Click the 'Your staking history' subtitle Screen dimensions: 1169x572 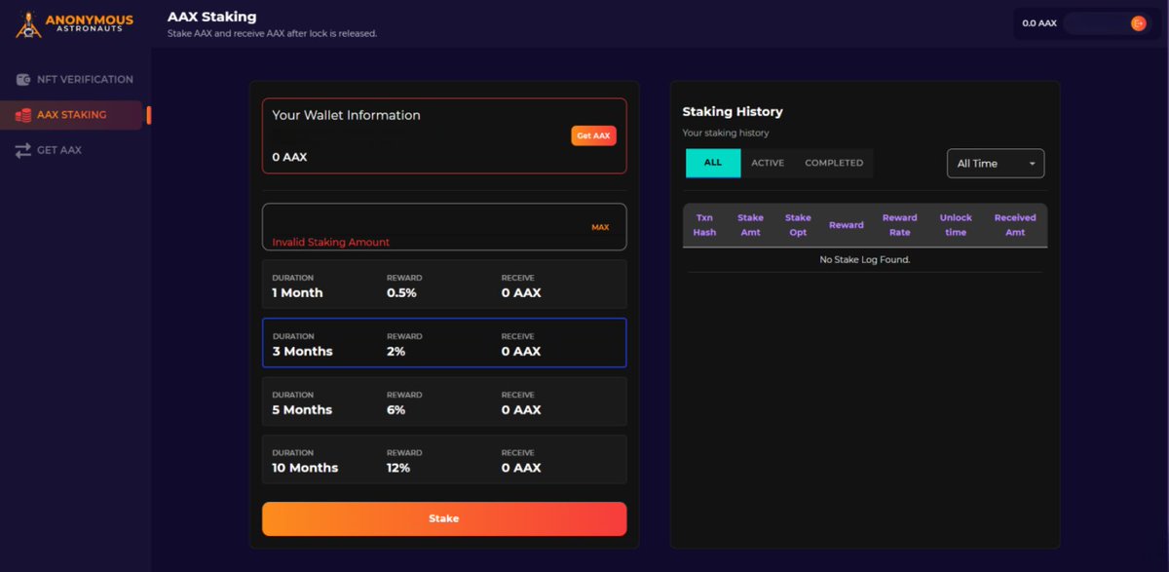(726, 133)
